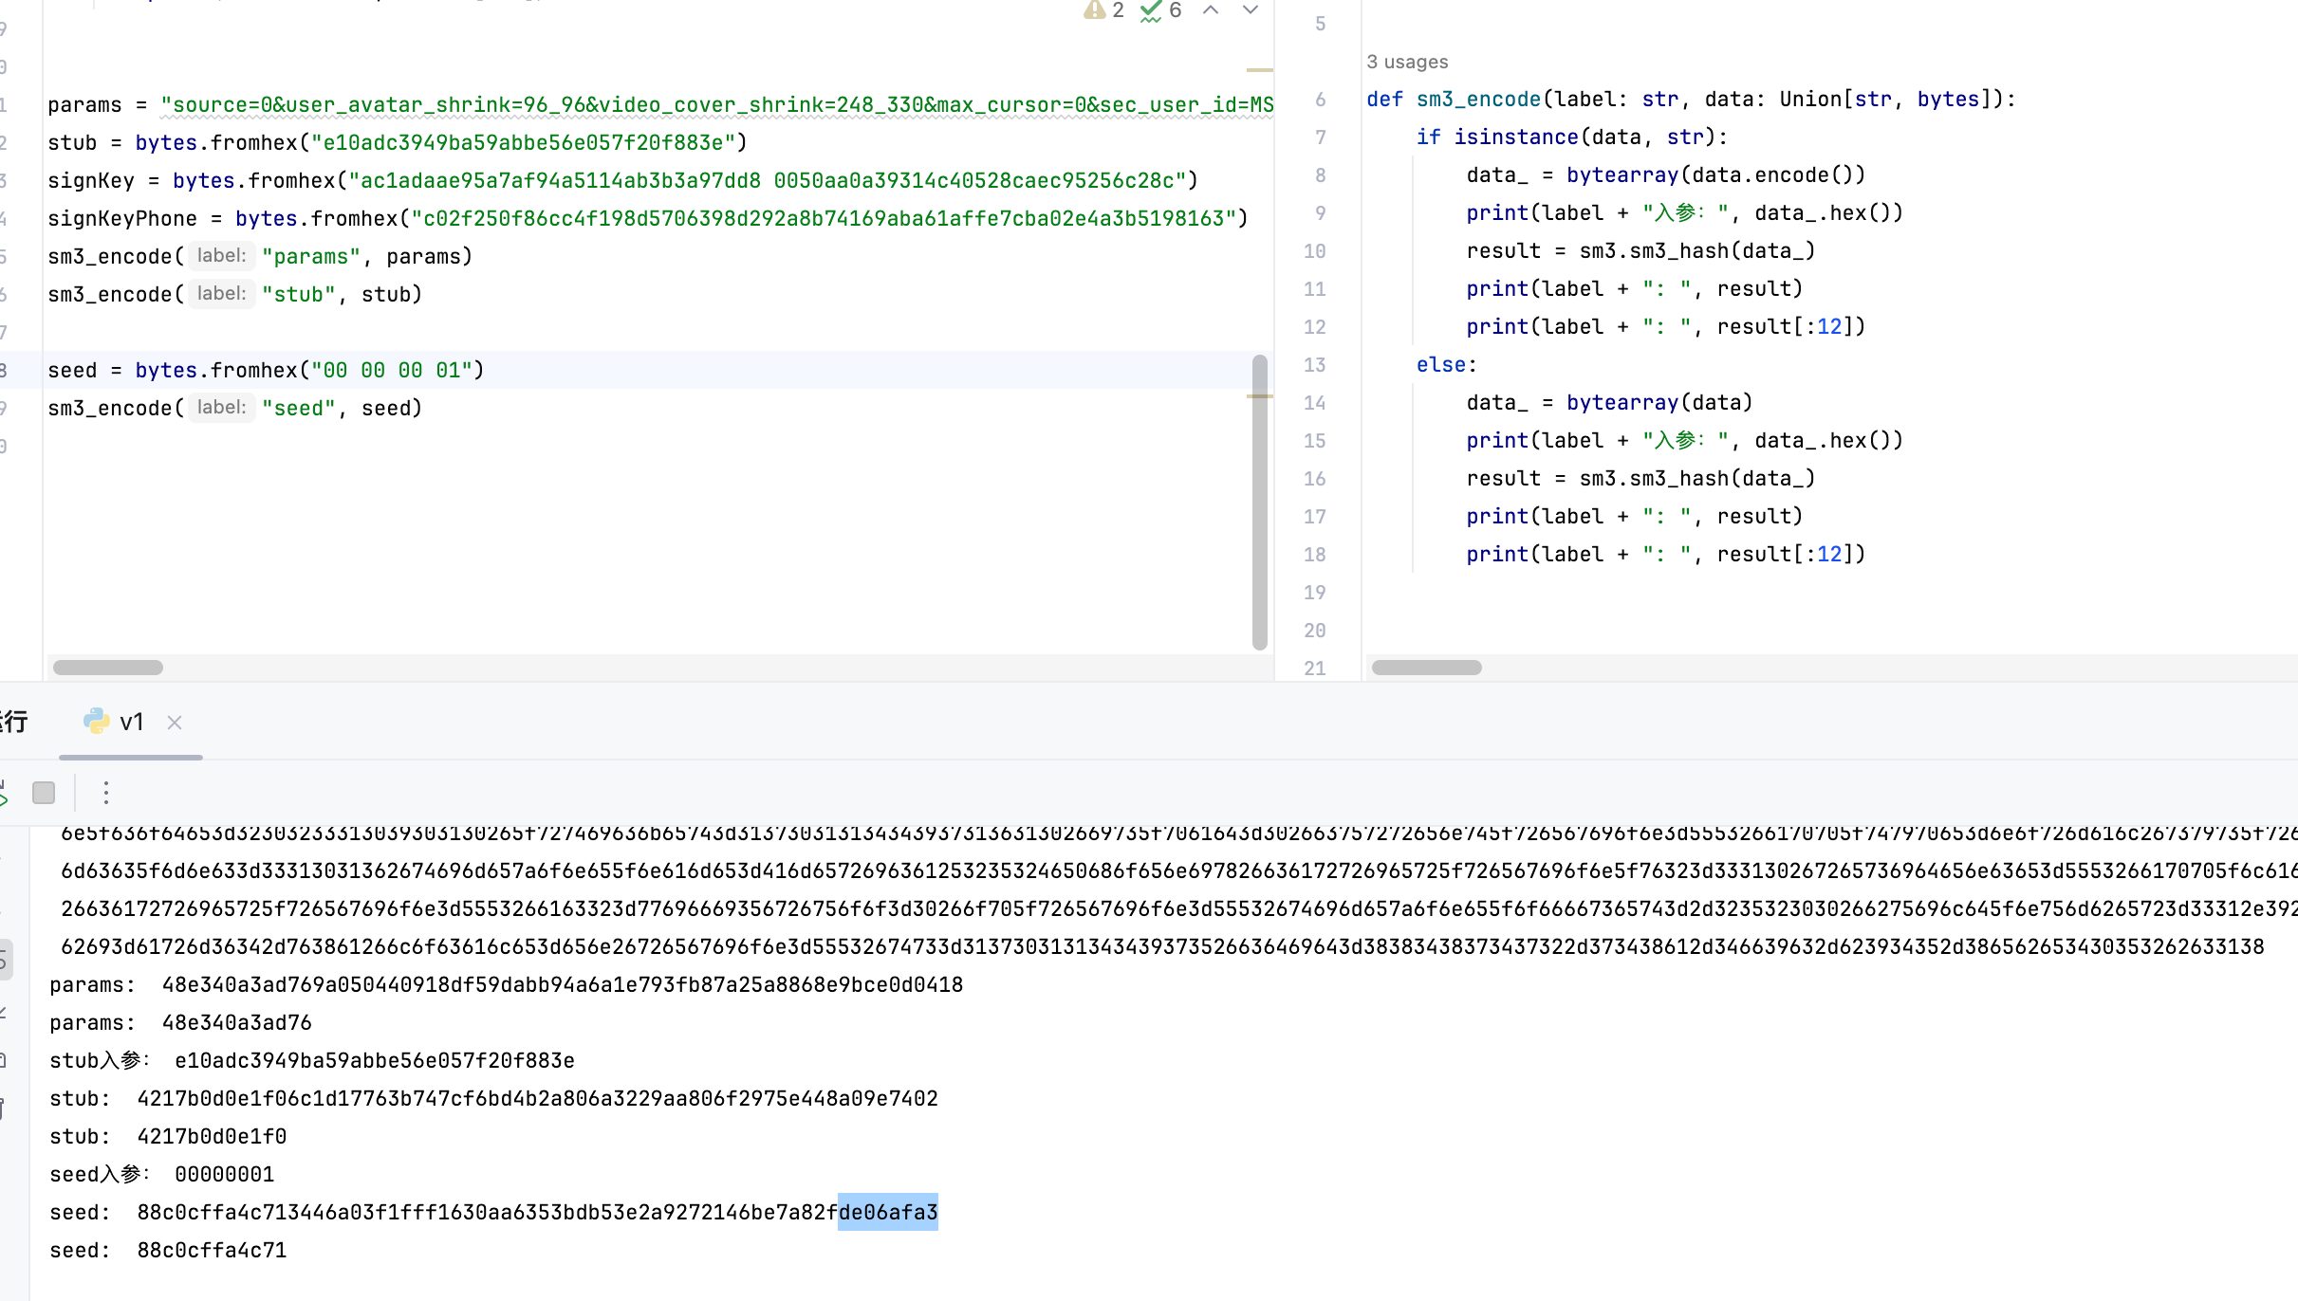Image resolution: width=2298 pixels, height=1301 pixels.
Task: Click the sm3_encode function name definition
Action: (1478, 100)
